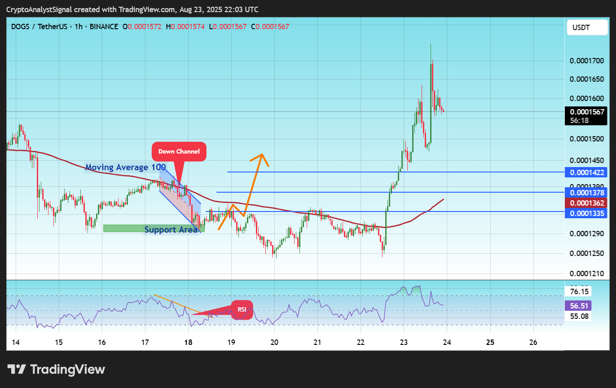Click the red 0.0001362 moving average label
This screenshot has width=616, height=388.
586,203
